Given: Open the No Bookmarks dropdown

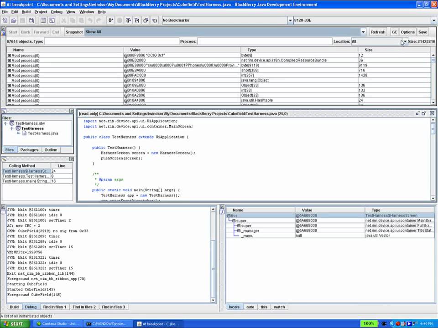Looking at the screenshot, I should [290, 20].
